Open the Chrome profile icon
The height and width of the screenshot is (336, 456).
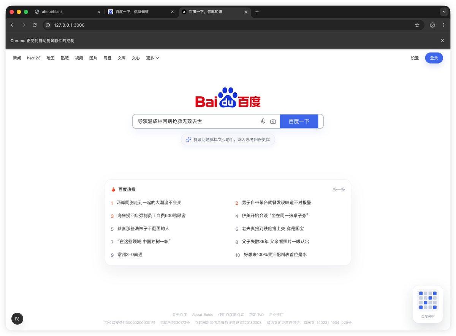(432, 25)
